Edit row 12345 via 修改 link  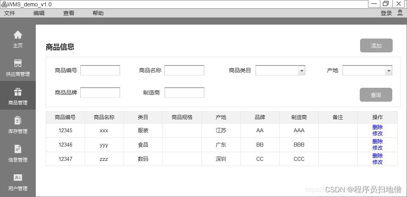click(378, 133)
